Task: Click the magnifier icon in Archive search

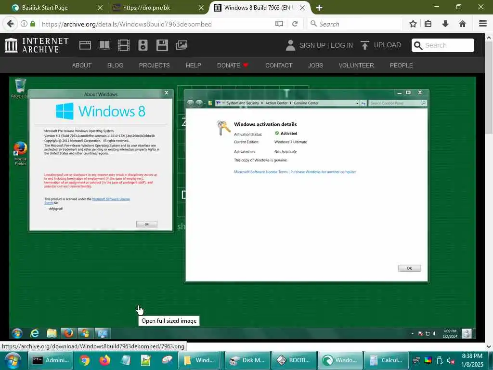Action: (418, 46)
